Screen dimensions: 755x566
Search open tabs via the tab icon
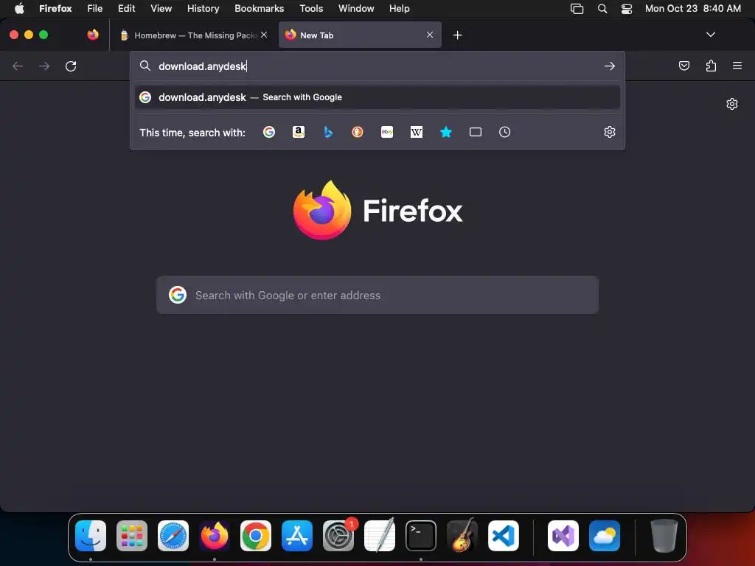(x=476, y=132)
